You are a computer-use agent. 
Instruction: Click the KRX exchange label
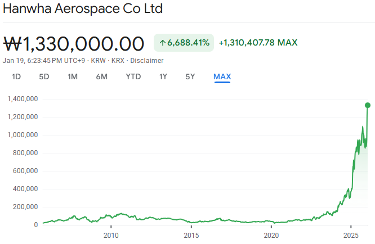(118, 60)
